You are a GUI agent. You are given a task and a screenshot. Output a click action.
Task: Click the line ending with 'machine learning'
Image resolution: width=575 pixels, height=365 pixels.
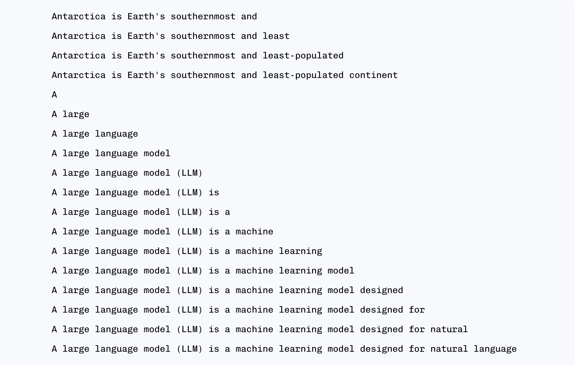point(187,251)
